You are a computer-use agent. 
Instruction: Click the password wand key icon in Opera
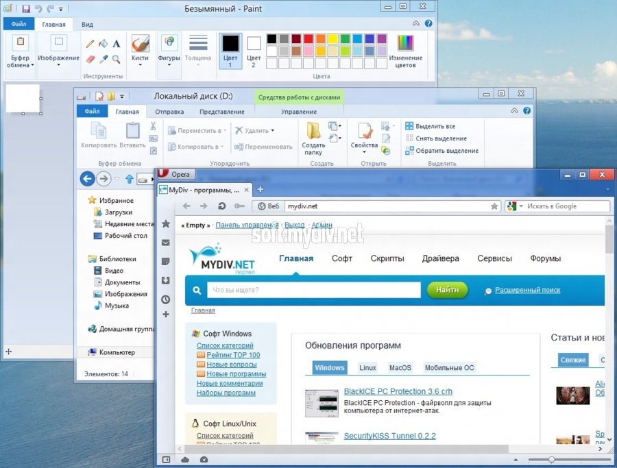pos(239,206)
